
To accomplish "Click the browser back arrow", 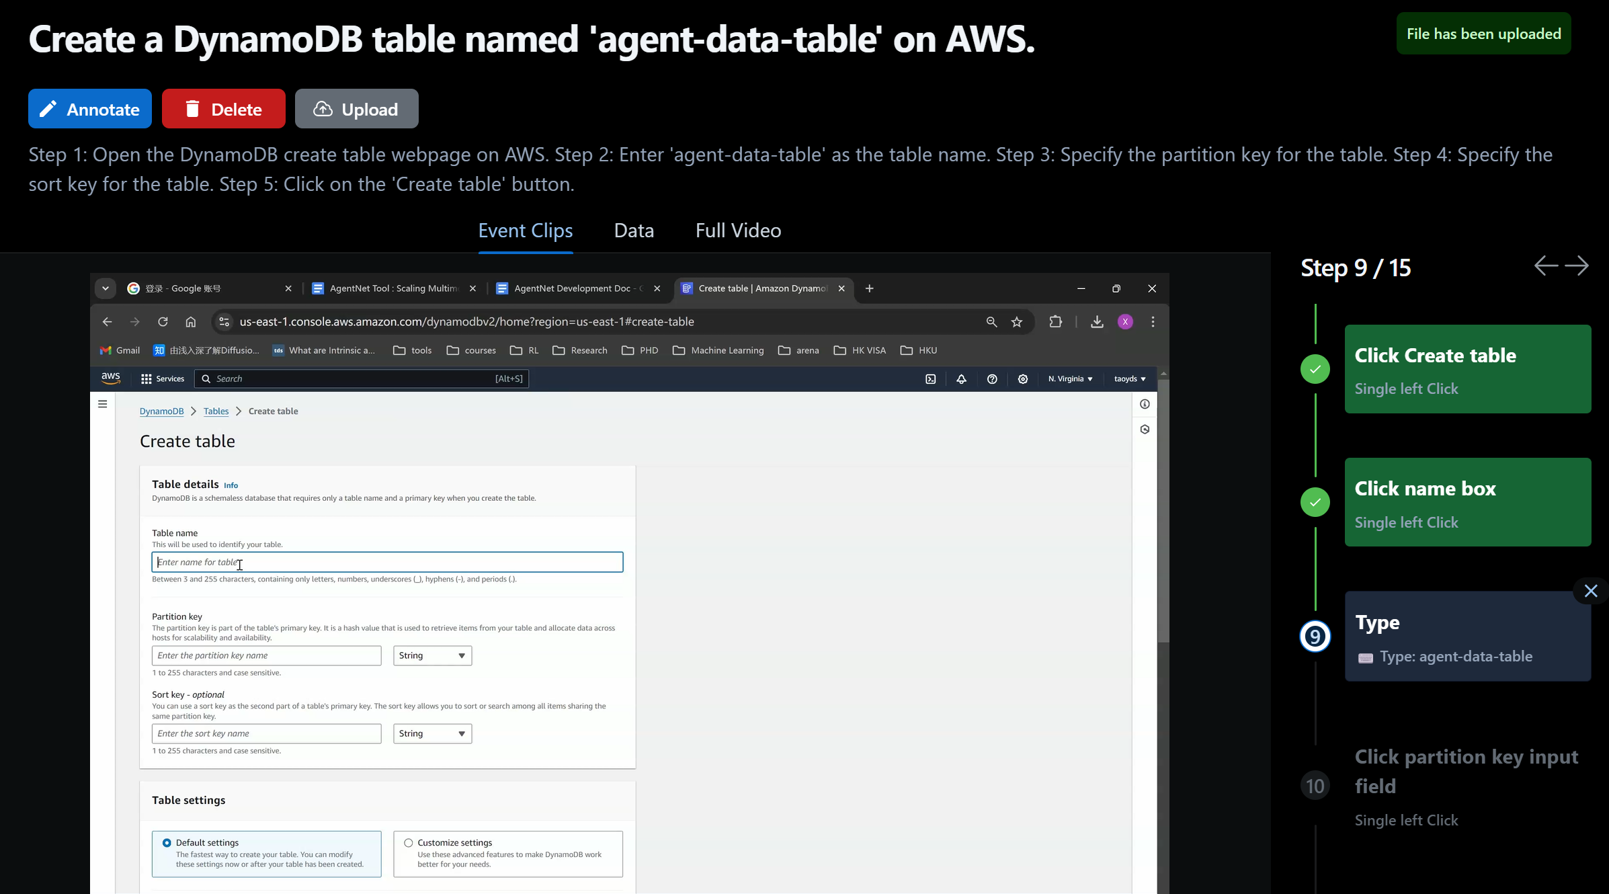I will coord(107,322).
